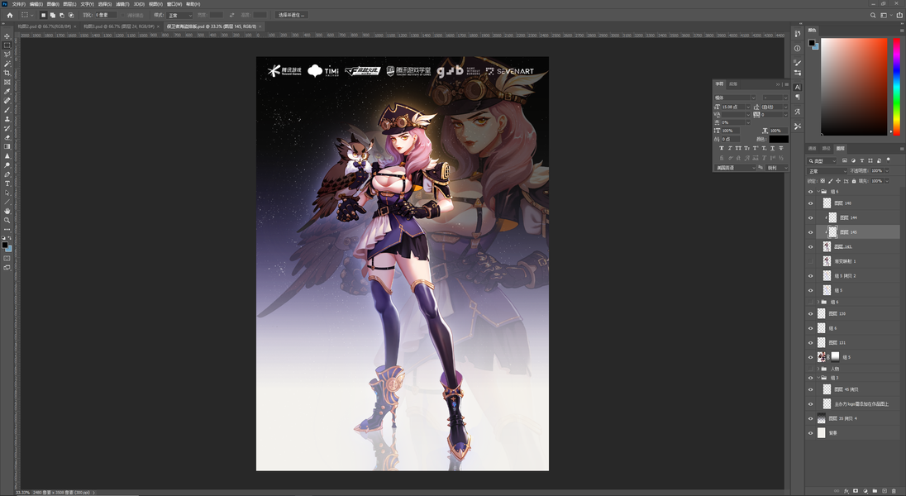
Task: Open the blend mode dropdown 正常 in Layers
Action: click(x=827, y=171)
